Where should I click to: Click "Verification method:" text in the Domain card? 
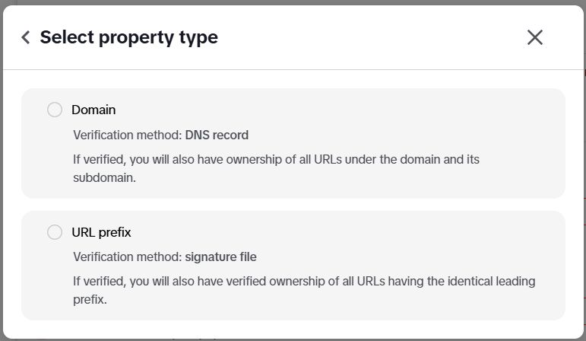(x=127, y=135)
